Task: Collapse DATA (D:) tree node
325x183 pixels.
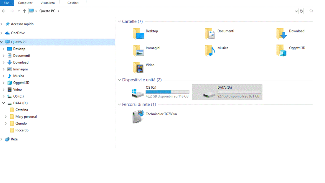Action: (3, 103)
